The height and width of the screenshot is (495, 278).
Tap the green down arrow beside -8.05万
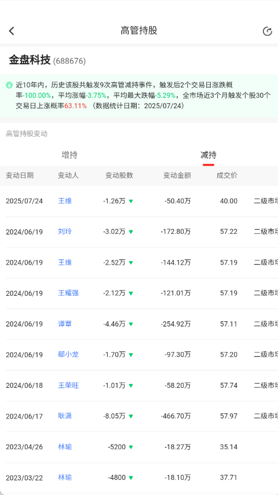131,416
